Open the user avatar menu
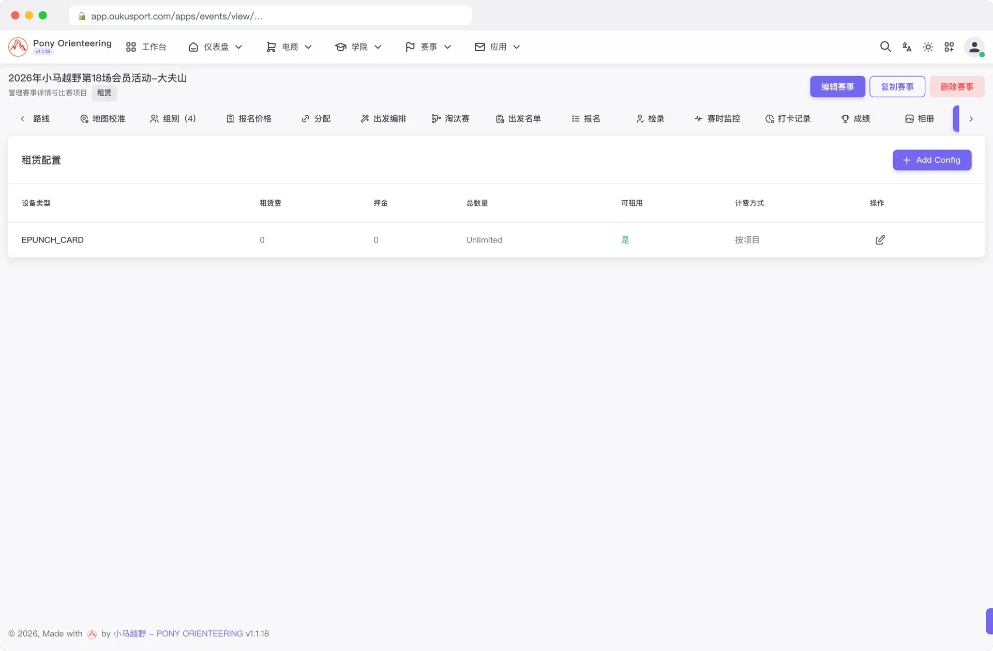The width and height of the screenshot is (993, 651). pos(974,47)
